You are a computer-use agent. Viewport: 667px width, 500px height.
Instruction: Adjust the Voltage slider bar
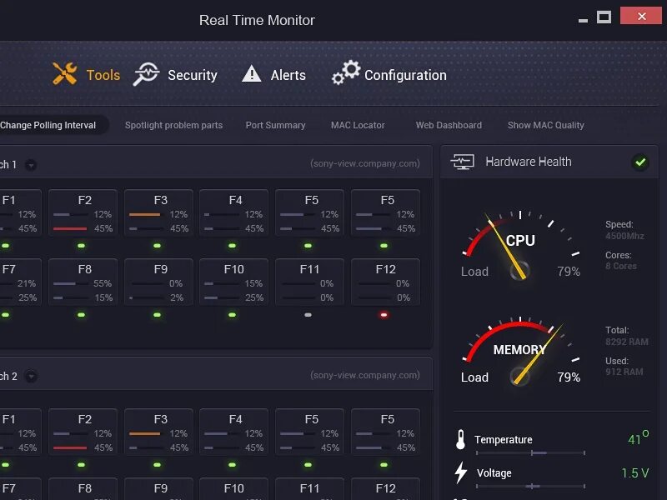[x=530, y=486]
